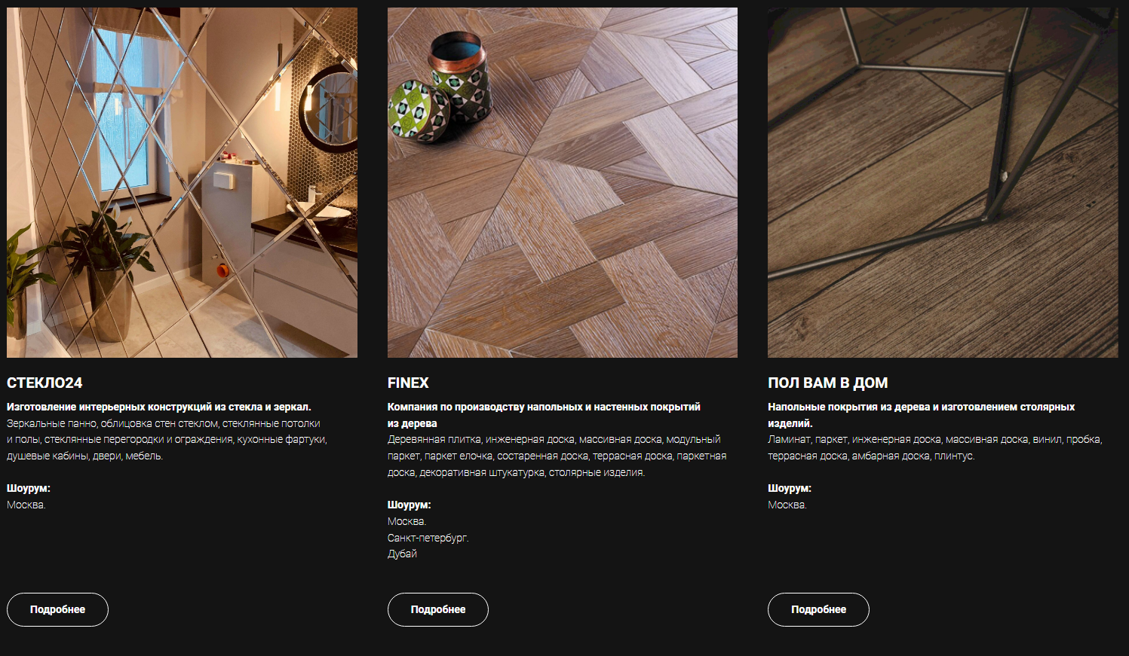Open the mirror panel bathroom photo
The height and width of the screenshot is (656, 1129).
[182, 182]
